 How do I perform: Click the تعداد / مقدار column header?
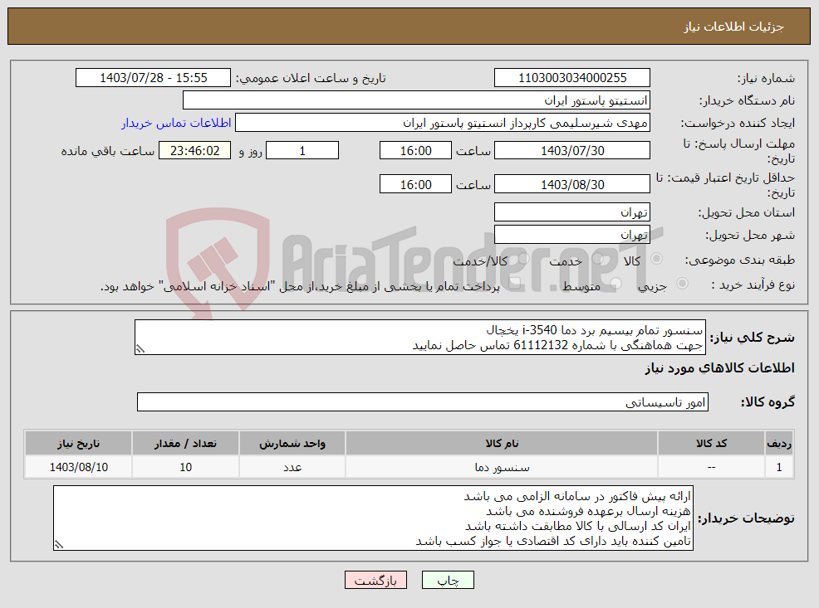click(185, 443)
